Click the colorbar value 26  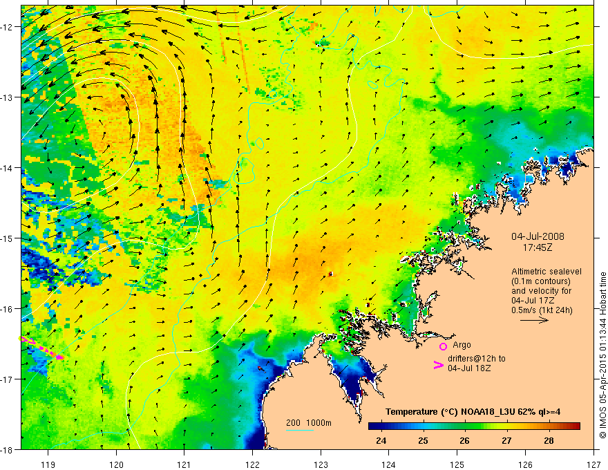[x=464, y=440]
